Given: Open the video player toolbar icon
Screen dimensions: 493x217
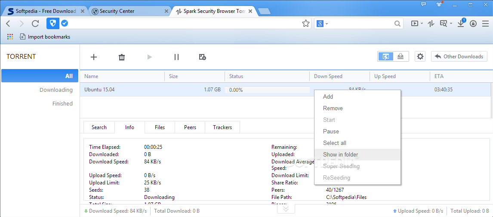Looking at the screenshot, I should tap(415, 24).
